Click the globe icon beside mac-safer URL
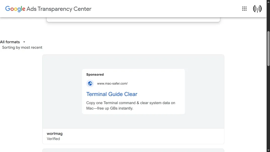270x152 pixels. 90,83
